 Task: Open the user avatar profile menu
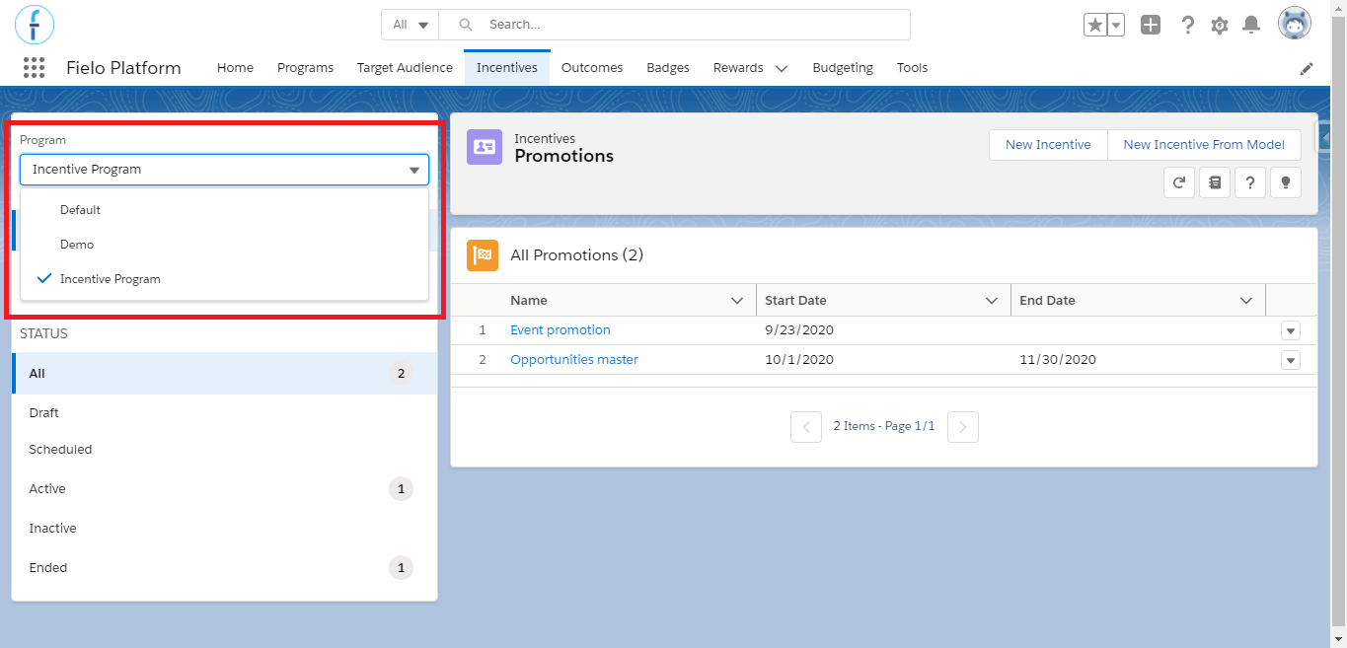1294,24
